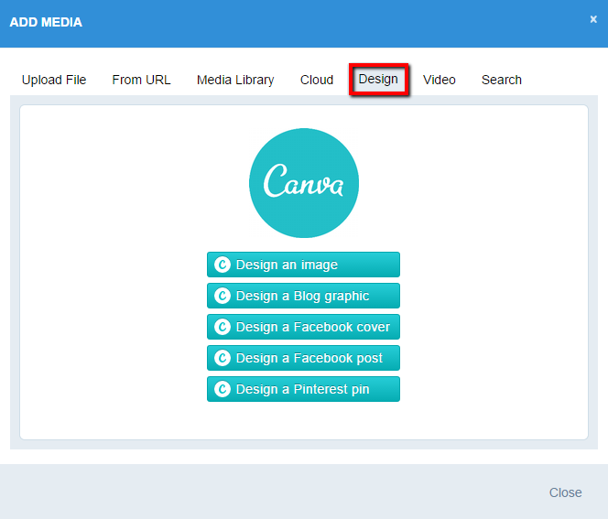The height and width of the screenshot is (519, 608).
Task: Click Canva icon on Facebook post button
Action: click(223, 358)
